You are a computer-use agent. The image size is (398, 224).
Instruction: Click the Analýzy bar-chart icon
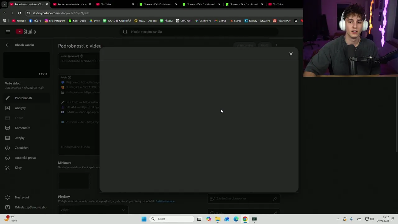(x=8, y=108)
